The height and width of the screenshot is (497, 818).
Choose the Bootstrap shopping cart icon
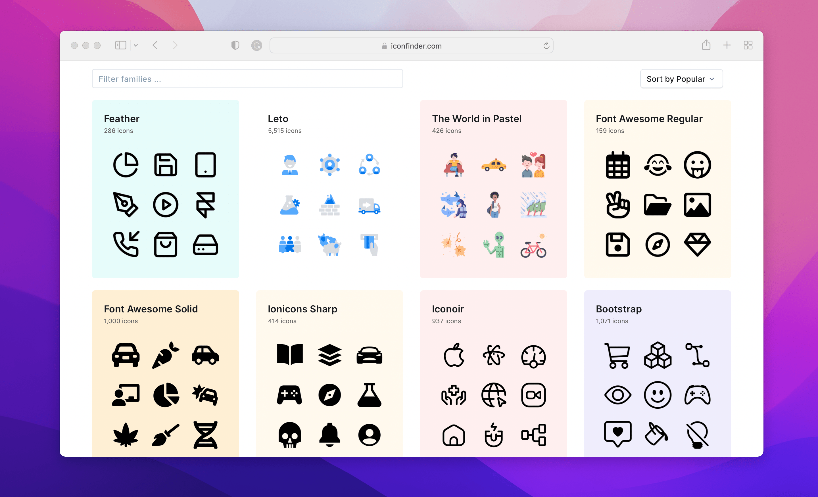point(617,356)
